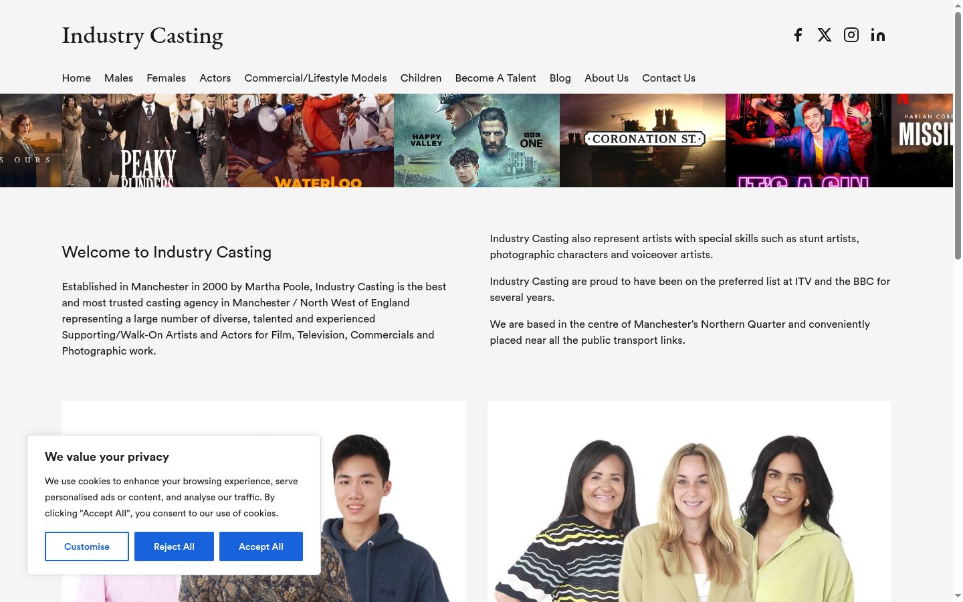Click the scrollbar up arrow
The width and height of the screenshot is (963, 602).
click(x=958, y=5)
